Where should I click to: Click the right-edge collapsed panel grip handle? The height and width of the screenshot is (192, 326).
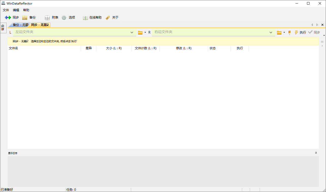click(322, 42)
